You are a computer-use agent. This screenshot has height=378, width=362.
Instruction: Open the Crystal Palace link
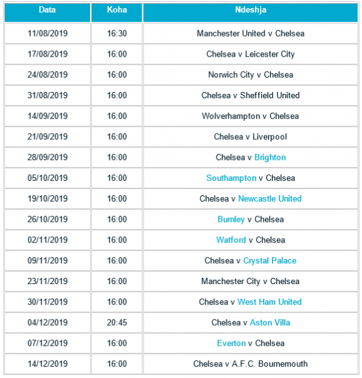[x=269, y=261]
